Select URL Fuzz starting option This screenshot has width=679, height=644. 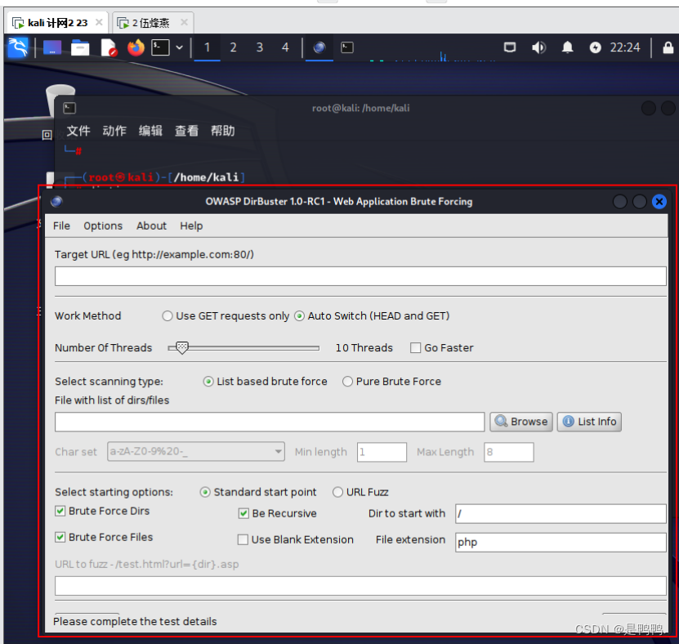[360, 493]
